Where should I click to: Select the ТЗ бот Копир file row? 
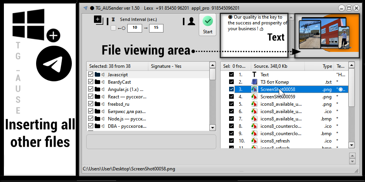point(285,82)
